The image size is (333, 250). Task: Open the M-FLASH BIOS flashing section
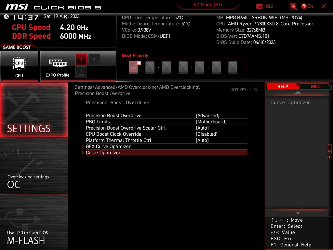(34, 222)
